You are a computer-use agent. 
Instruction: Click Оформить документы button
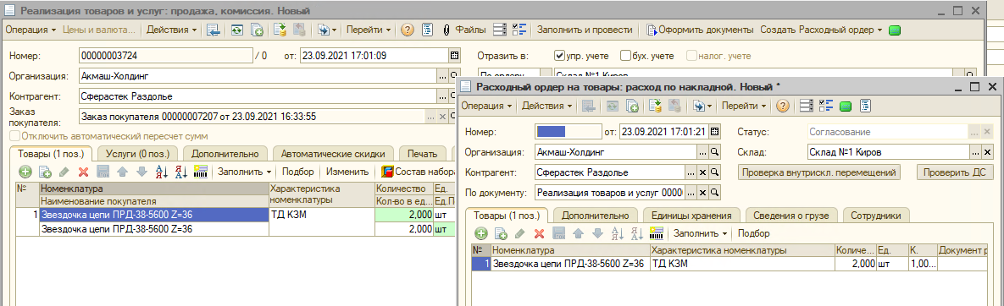point(699,30)
